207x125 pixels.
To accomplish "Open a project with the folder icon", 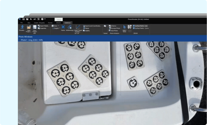I will 29,27.
